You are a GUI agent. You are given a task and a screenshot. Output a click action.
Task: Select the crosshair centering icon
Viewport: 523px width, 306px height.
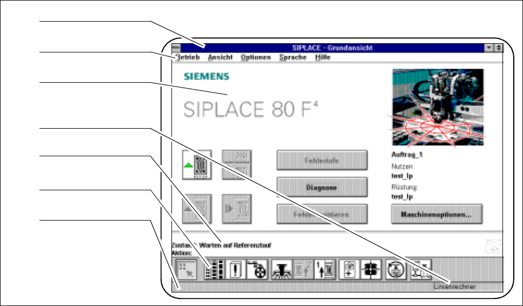click(x=370, y=269)
